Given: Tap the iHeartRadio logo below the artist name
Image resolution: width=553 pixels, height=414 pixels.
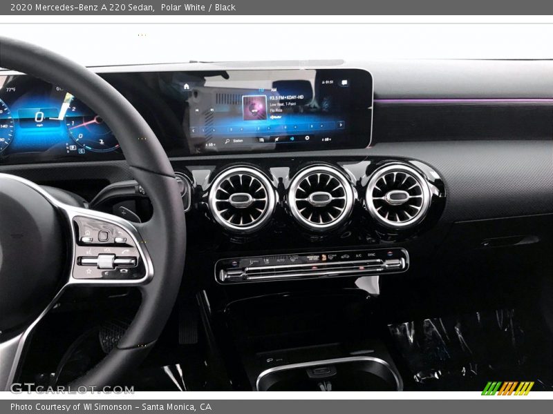Looking at the screenshot, I should (276, 117).
